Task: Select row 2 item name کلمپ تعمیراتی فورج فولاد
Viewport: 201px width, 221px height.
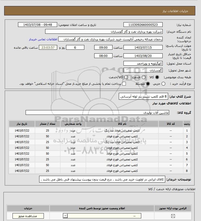Action: 122,137
